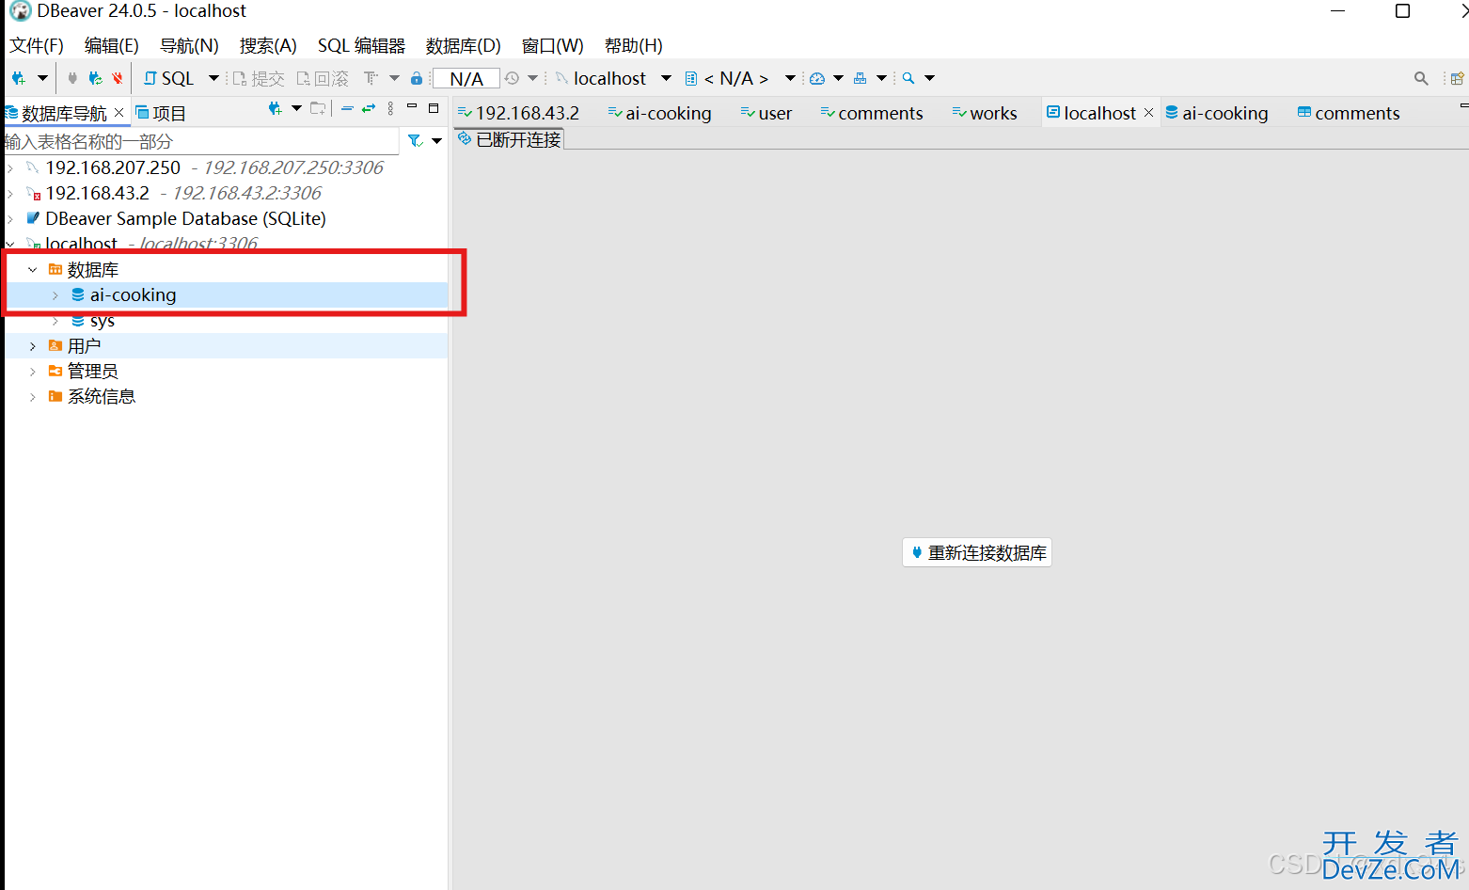Collapse the 数据库 folder node
1469x890 pixels.
pos(33,270)
